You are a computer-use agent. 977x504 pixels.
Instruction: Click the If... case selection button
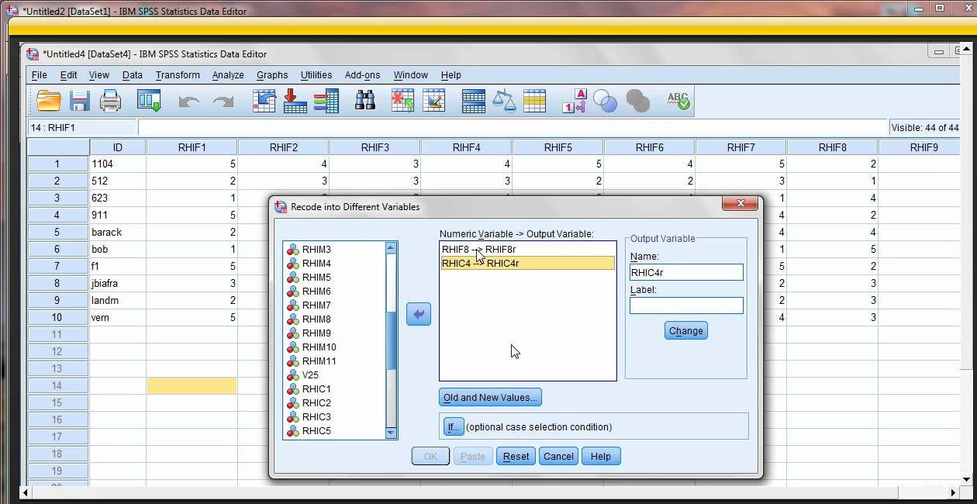pos(454,427)
